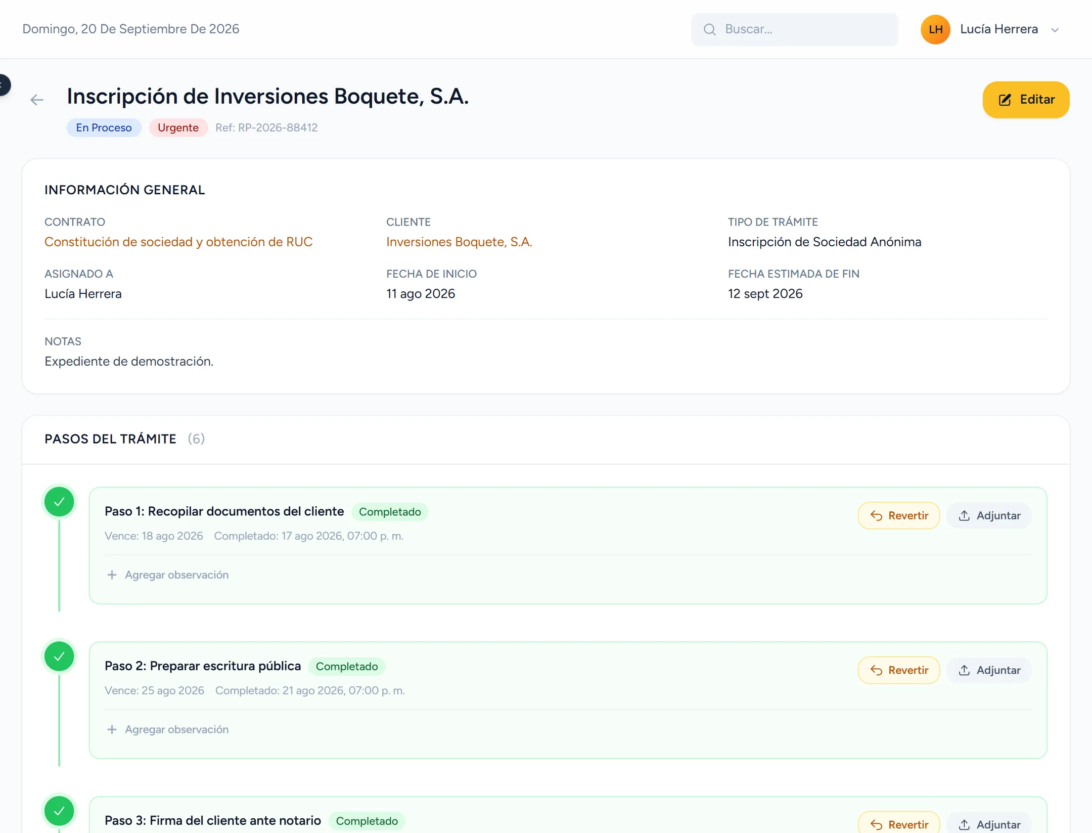Screen dimensions: 1092x833
Task: Click the Completado badge of Paso 3
Action: [367, 821]
